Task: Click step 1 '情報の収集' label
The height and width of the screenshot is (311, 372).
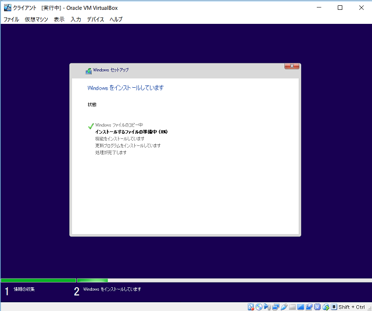Action: point(24,289)
